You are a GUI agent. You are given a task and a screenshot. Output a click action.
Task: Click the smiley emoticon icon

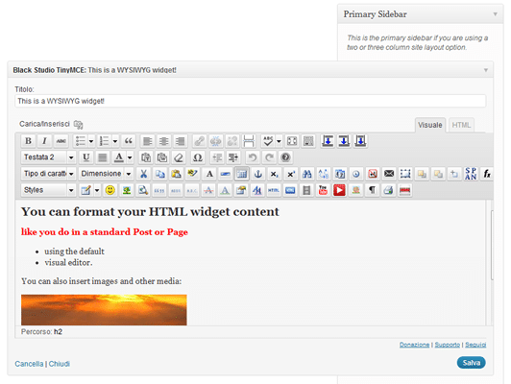point(110,190)
